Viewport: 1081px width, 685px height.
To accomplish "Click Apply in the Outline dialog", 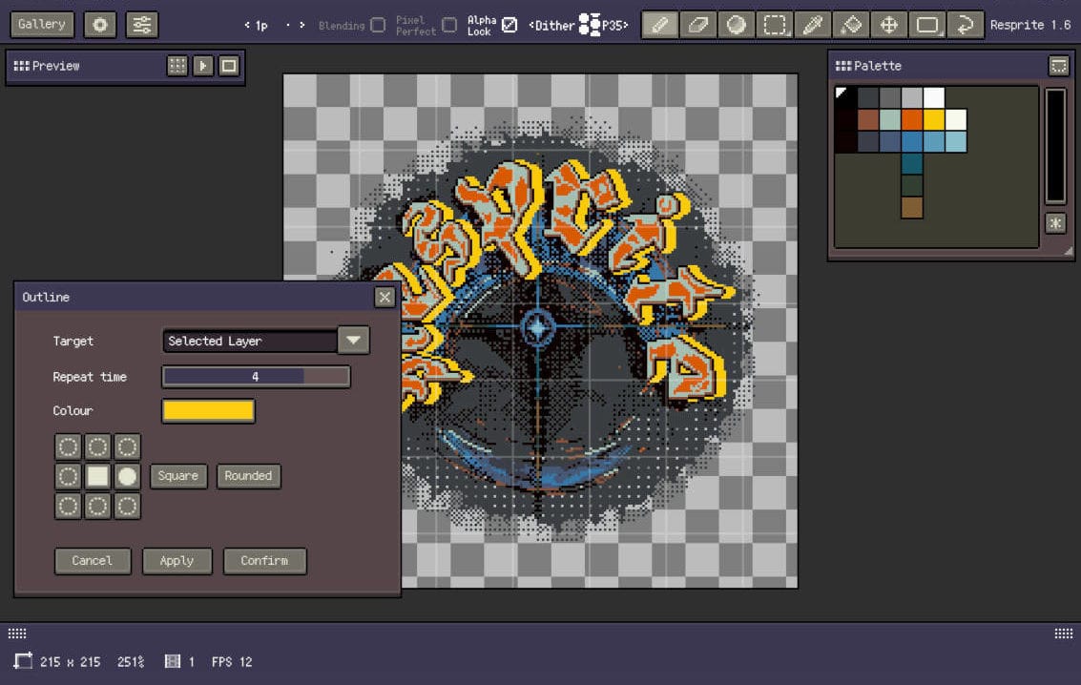I will click(x=177, y=561).
